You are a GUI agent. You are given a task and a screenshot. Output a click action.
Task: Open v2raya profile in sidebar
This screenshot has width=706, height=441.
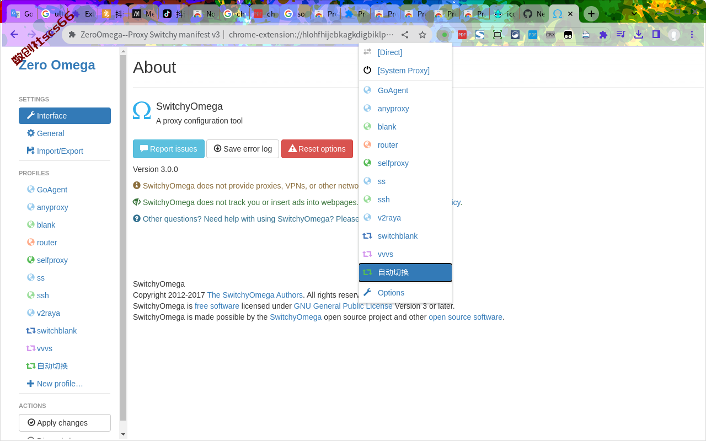pyautogui.click(x=65, y=313)
